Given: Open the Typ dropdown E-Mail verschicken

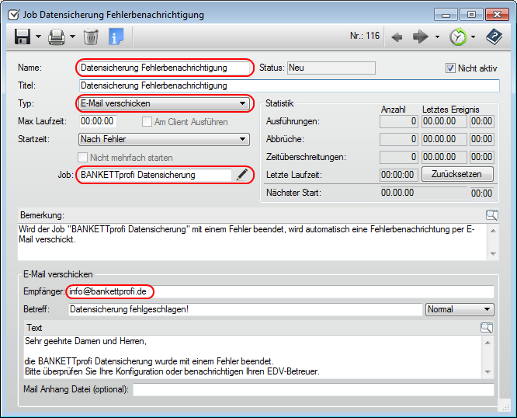Looking at the screenshot, I should point(164,103).
